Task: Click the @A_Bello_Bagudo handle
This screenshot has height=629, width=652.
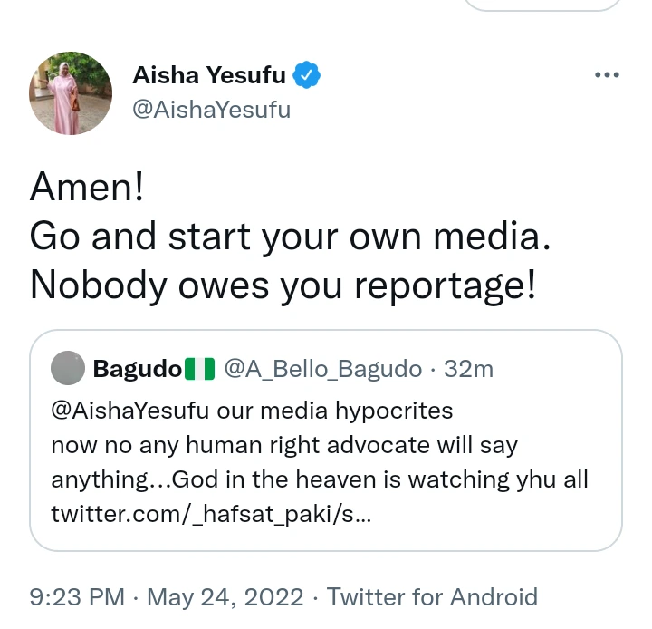Action: pyautogui.click(x=322, y=369)
